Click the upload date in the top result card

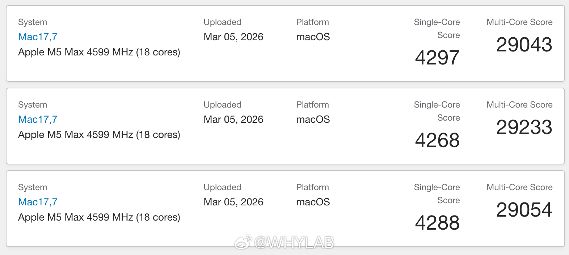(x=233, y=37)
